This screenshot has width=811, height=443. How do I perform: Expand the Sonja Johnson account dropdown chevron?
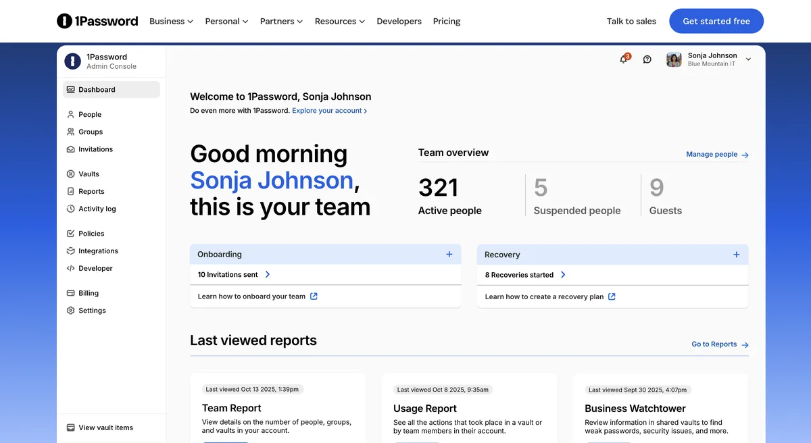pos(748,59)
